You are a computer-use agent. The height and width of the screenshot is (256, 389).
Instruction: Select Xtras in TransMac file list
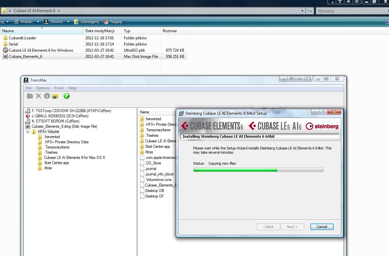coord(149,152)
